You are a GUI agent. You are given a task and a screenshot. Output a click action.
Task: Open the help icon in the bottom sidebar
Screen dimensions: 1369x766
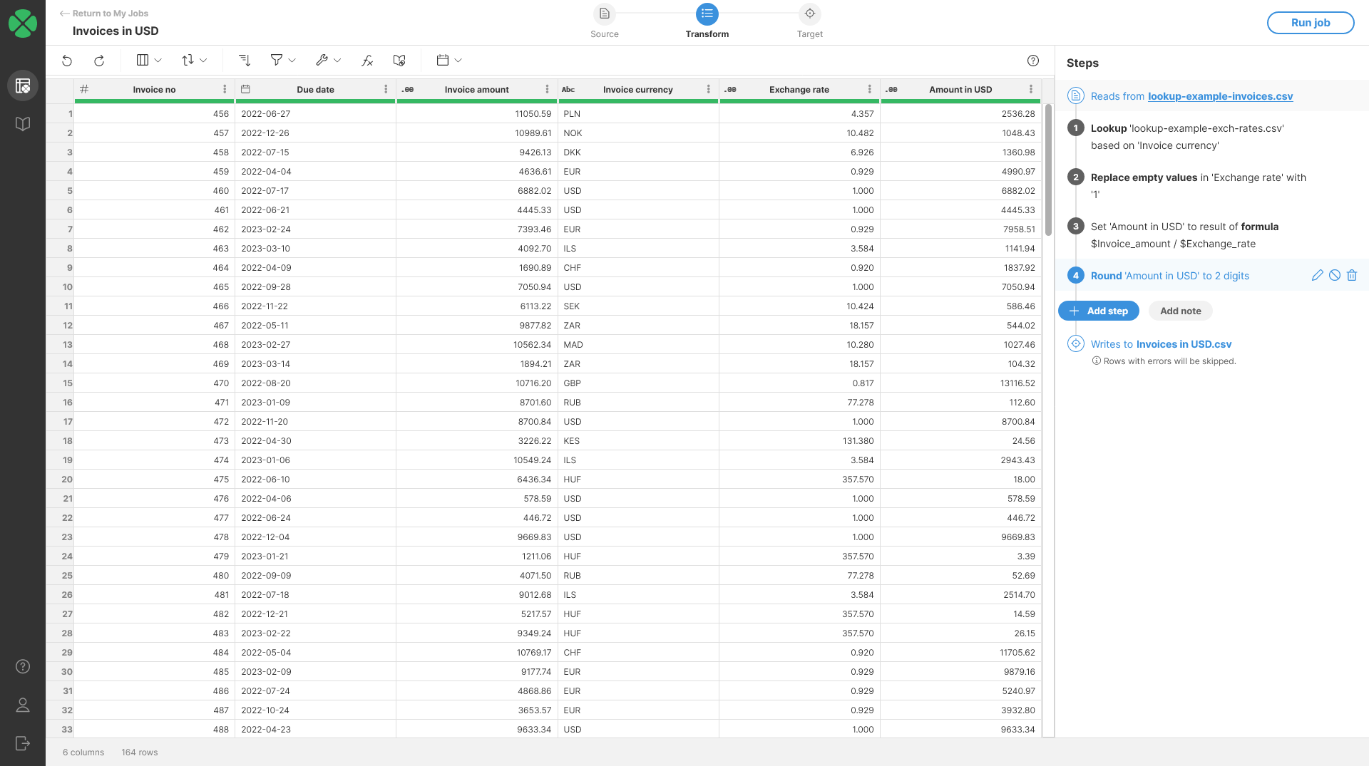pyautogui.click(x=22, y=667)
